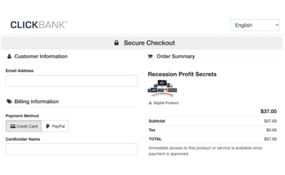
Task: Focus the Email Address field
Action: pyautogui.click(x=71, y=81)
